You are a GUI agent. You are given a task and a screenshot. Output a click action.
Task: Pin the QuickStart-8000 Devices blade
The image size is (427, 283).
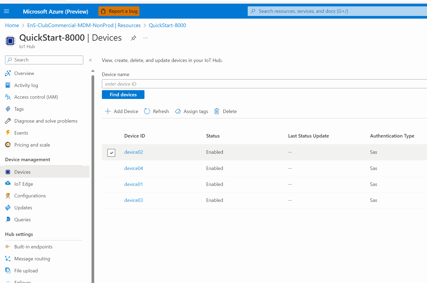(x=134, y=38)
